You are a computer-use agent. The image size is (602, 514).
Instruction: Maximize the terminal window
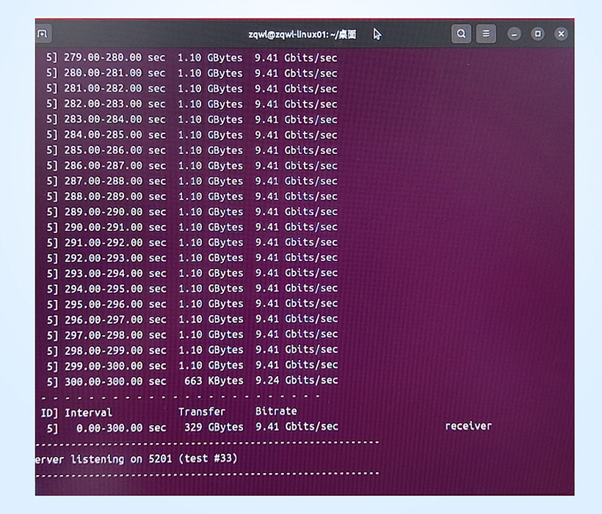537,34
